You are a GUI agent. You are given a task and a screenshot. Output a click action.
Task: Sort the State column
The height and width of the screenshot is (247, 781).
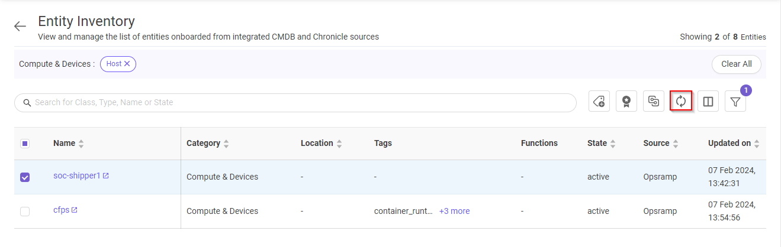[613, 144]
